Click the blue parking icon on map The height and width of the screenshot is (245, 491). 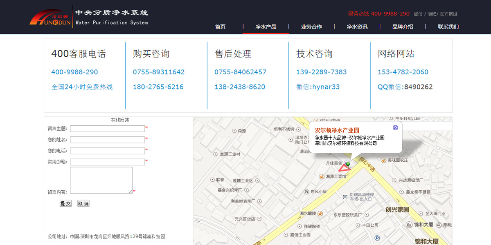[377, 238]
